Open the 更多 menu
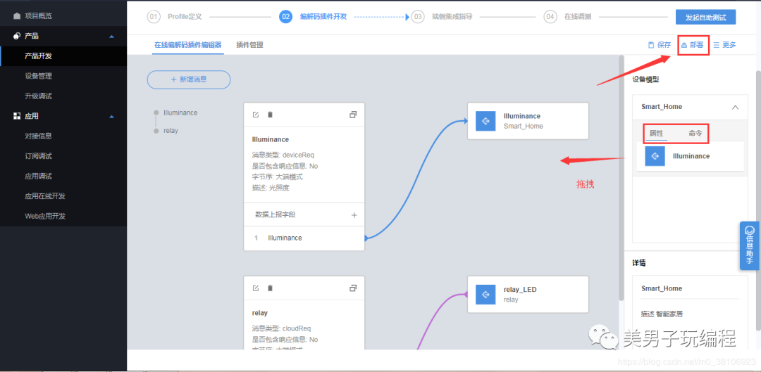 point(724,45)
